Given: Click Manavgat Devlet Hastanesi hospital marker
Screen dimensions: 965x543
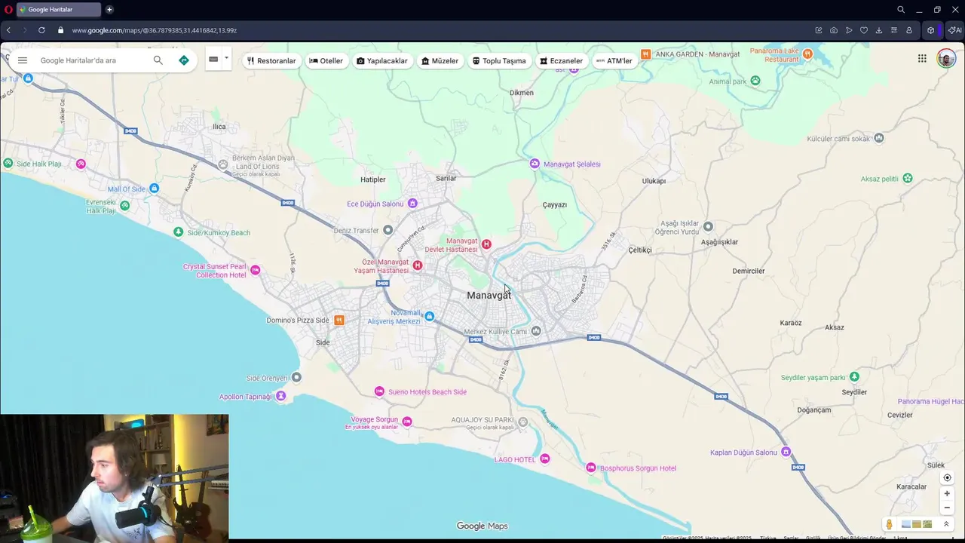Looking at the screenshot, I should click(x=486, y=244).
